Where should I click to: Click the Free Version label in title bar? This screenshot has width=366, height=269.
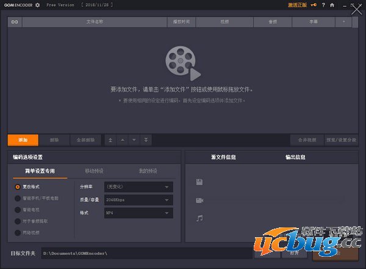(x=60, y=5)
